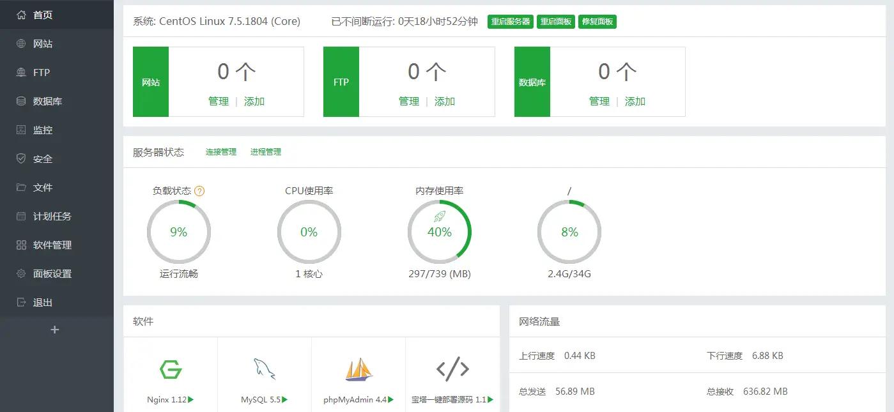Click the rocket icon in memory usage gauge
The width and height of the screenshot is (894, 412).
439,217
